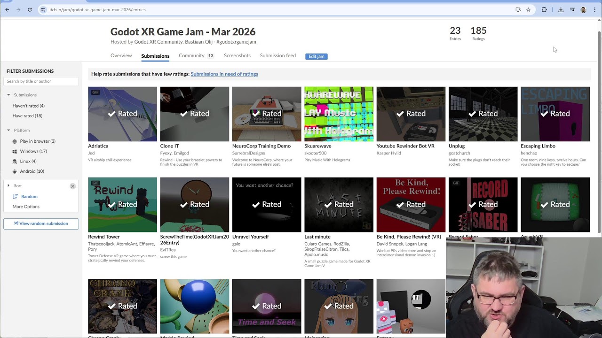
Task: Open the Screenshots tab
Action: (x=237, y=56)
